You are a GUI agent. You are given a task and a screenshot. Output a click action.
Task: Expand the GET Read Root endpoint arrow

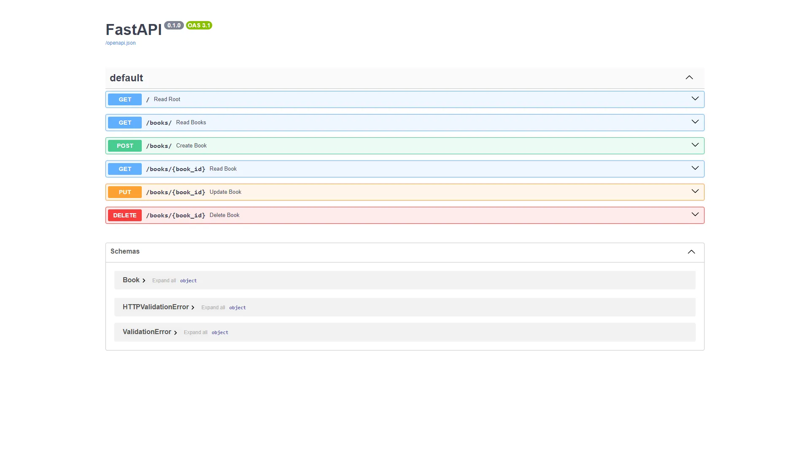coord(695,99)
